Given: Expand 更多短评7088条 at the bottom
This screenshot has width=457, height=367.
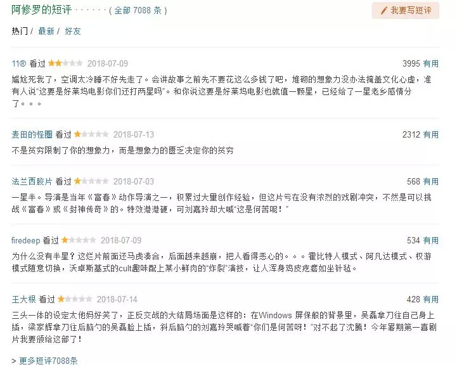Looking at the screenshot, I should (x=48, y=361).
